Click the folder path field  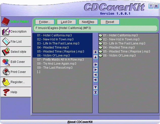(x=96, y=28)
